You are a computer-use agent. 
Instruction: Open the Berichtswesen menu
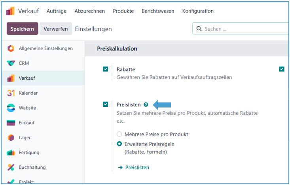click(158, 11)
